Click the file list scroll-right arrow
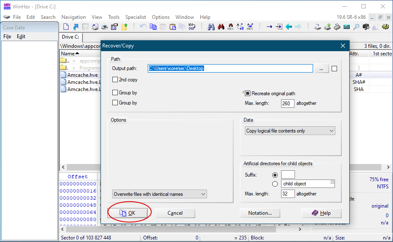This screenshot has width=393, height=242. point(388,167)
